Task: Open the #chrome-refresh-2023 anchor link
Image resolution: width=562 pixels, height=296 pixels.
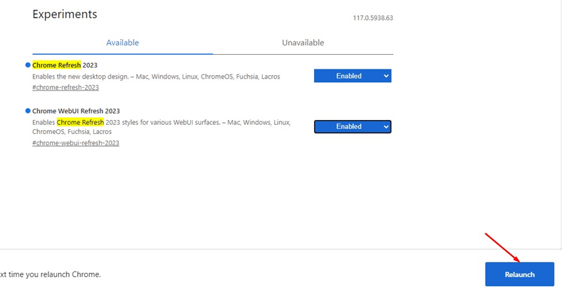Action: point(65,88)
